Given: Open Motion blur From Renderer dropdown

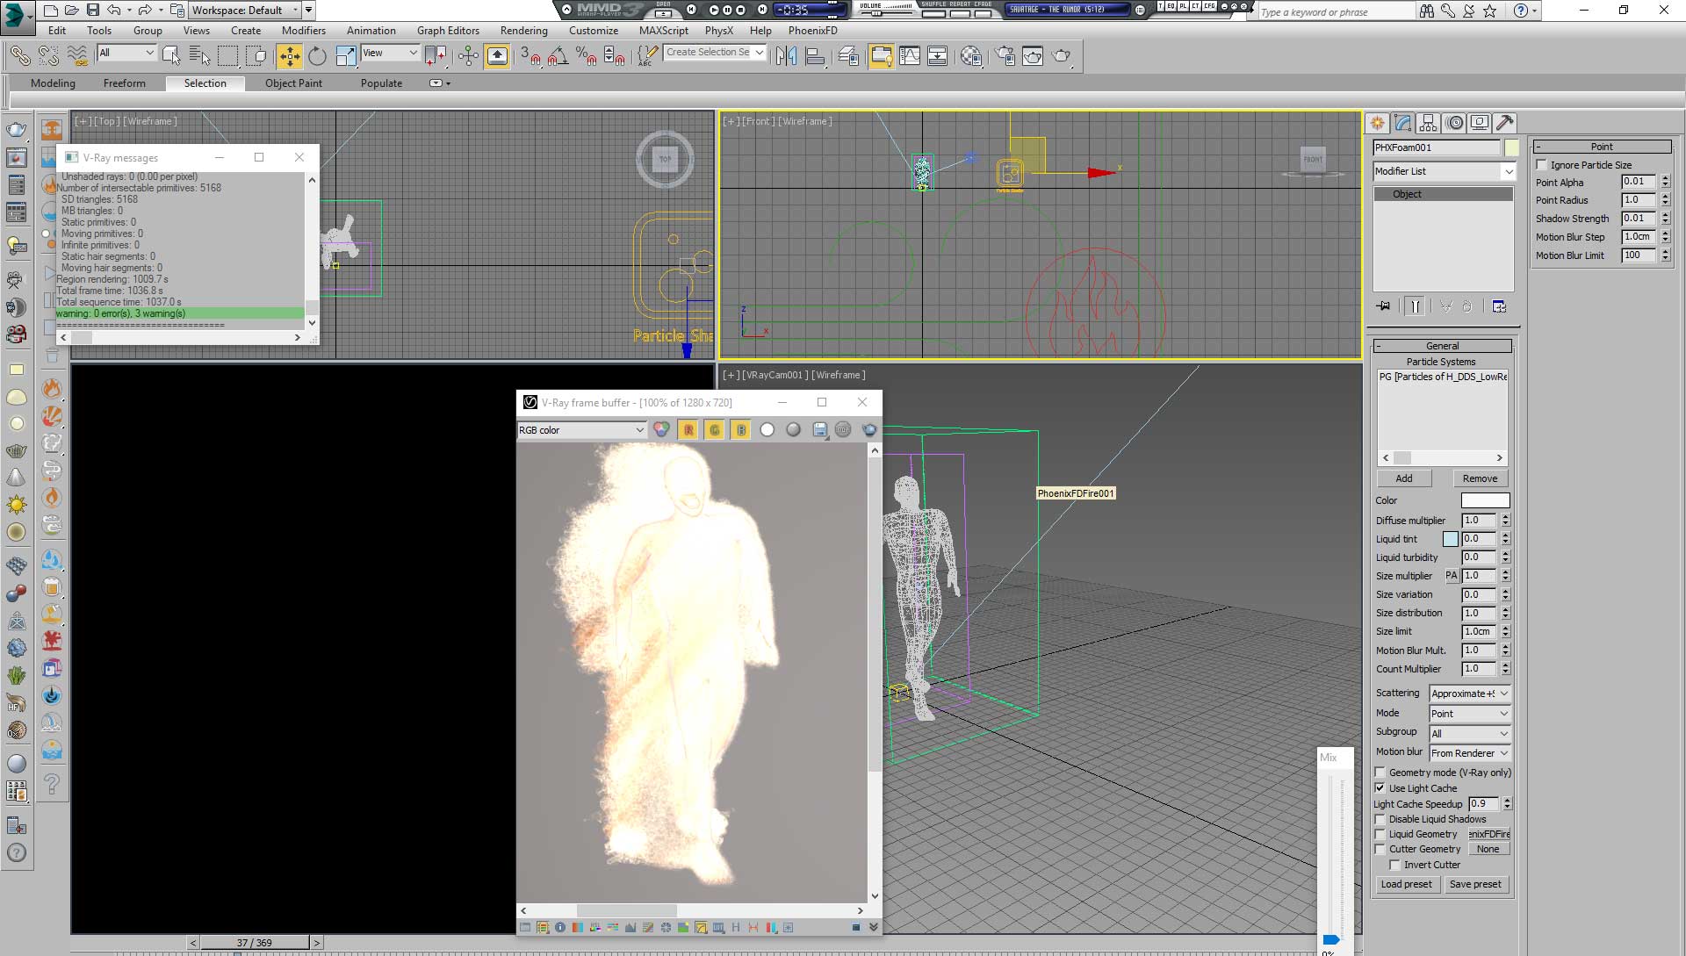Looking at the screenshot, I should click(1470, 753).
